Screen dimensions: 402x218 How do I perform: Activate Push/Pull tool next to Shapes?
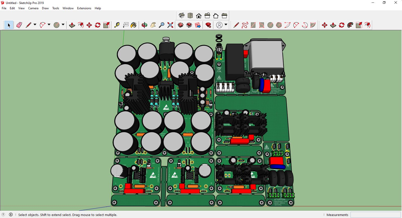(72, 25)
